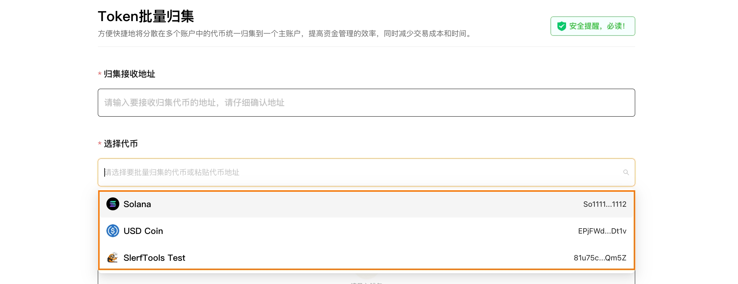Click the red asterisk beside 选择代币
The image size is (738, 284).
click(x=100, y=144)
